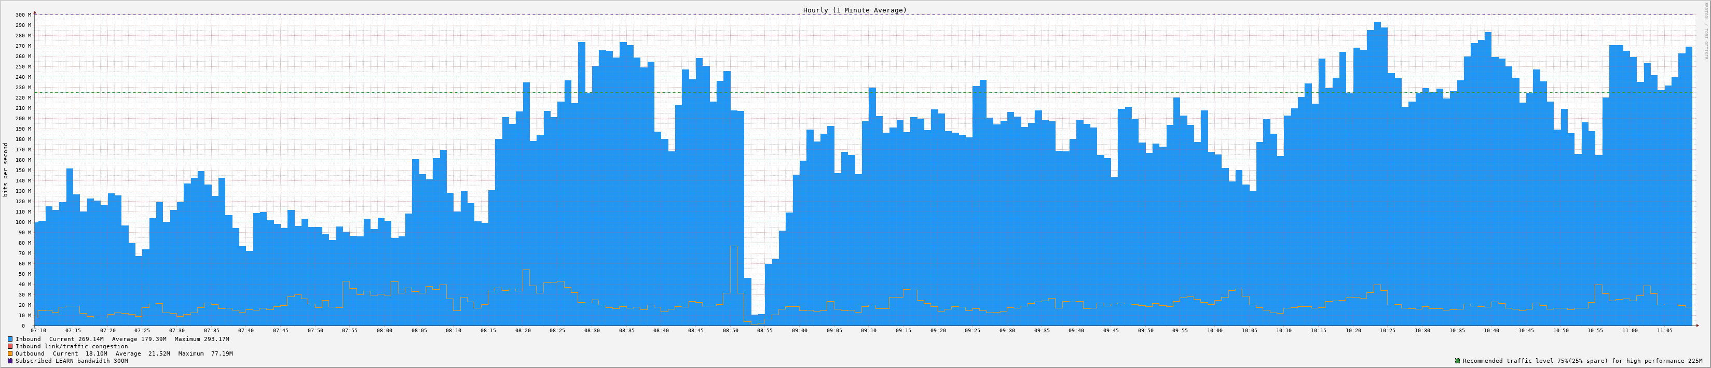Click the 10:00 time axis label
The image size is (1711, 368).
coord(1215,330)
